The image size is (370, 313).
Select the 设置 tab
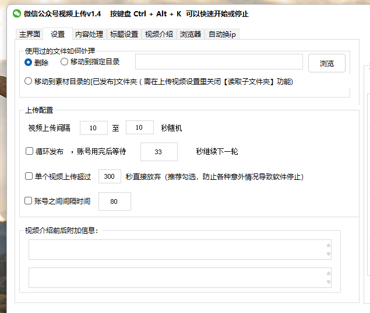(58, 34)
